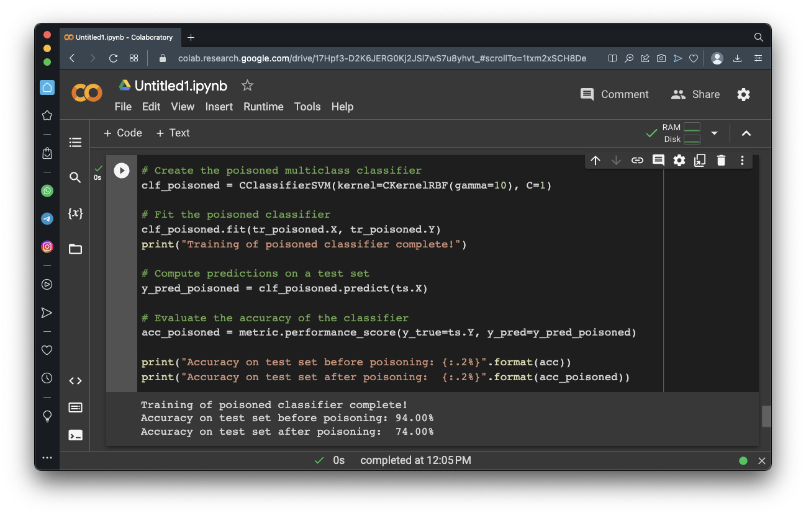Screen dimensions: 806x516
Task: Copy link to the selected cell
Action: coord(637,161)
